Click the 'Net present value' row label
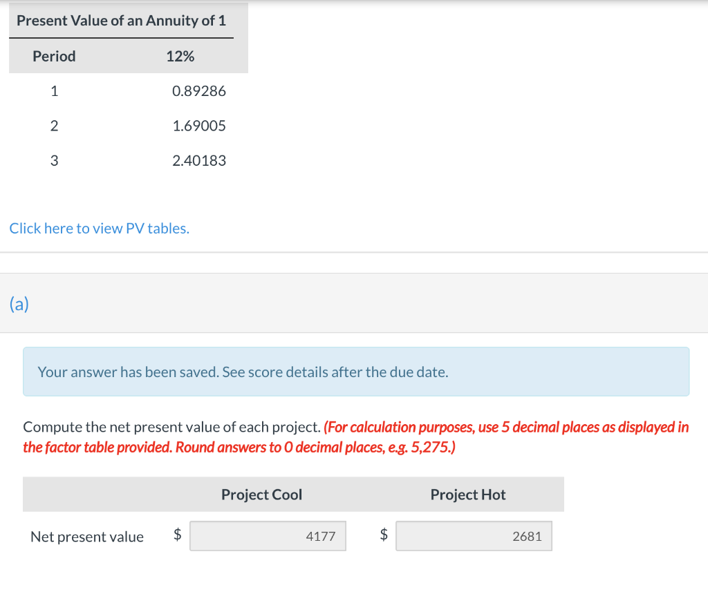The height and width of the screenshot is (594, 708). pos(87,537)
